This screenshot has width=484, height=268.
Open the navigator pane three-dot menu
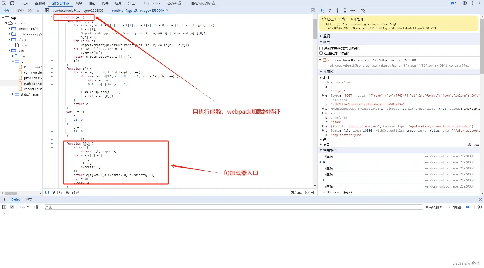[38, 10]
